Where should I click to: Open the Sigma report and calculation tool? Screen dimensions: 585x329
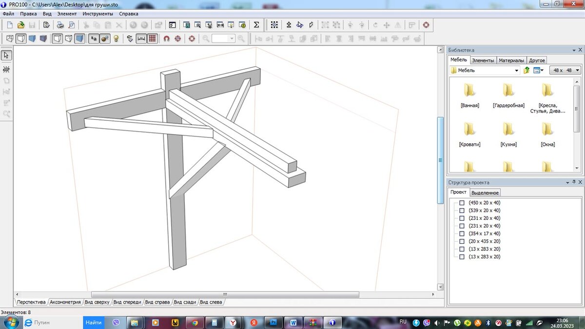[x=256, y=25]
